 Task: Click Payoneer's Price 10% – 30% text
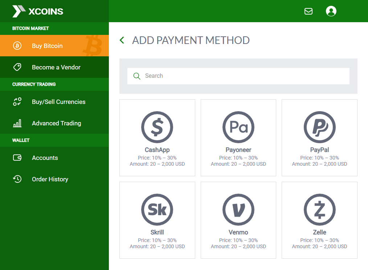pyautogui.click(x=238, y=158)
